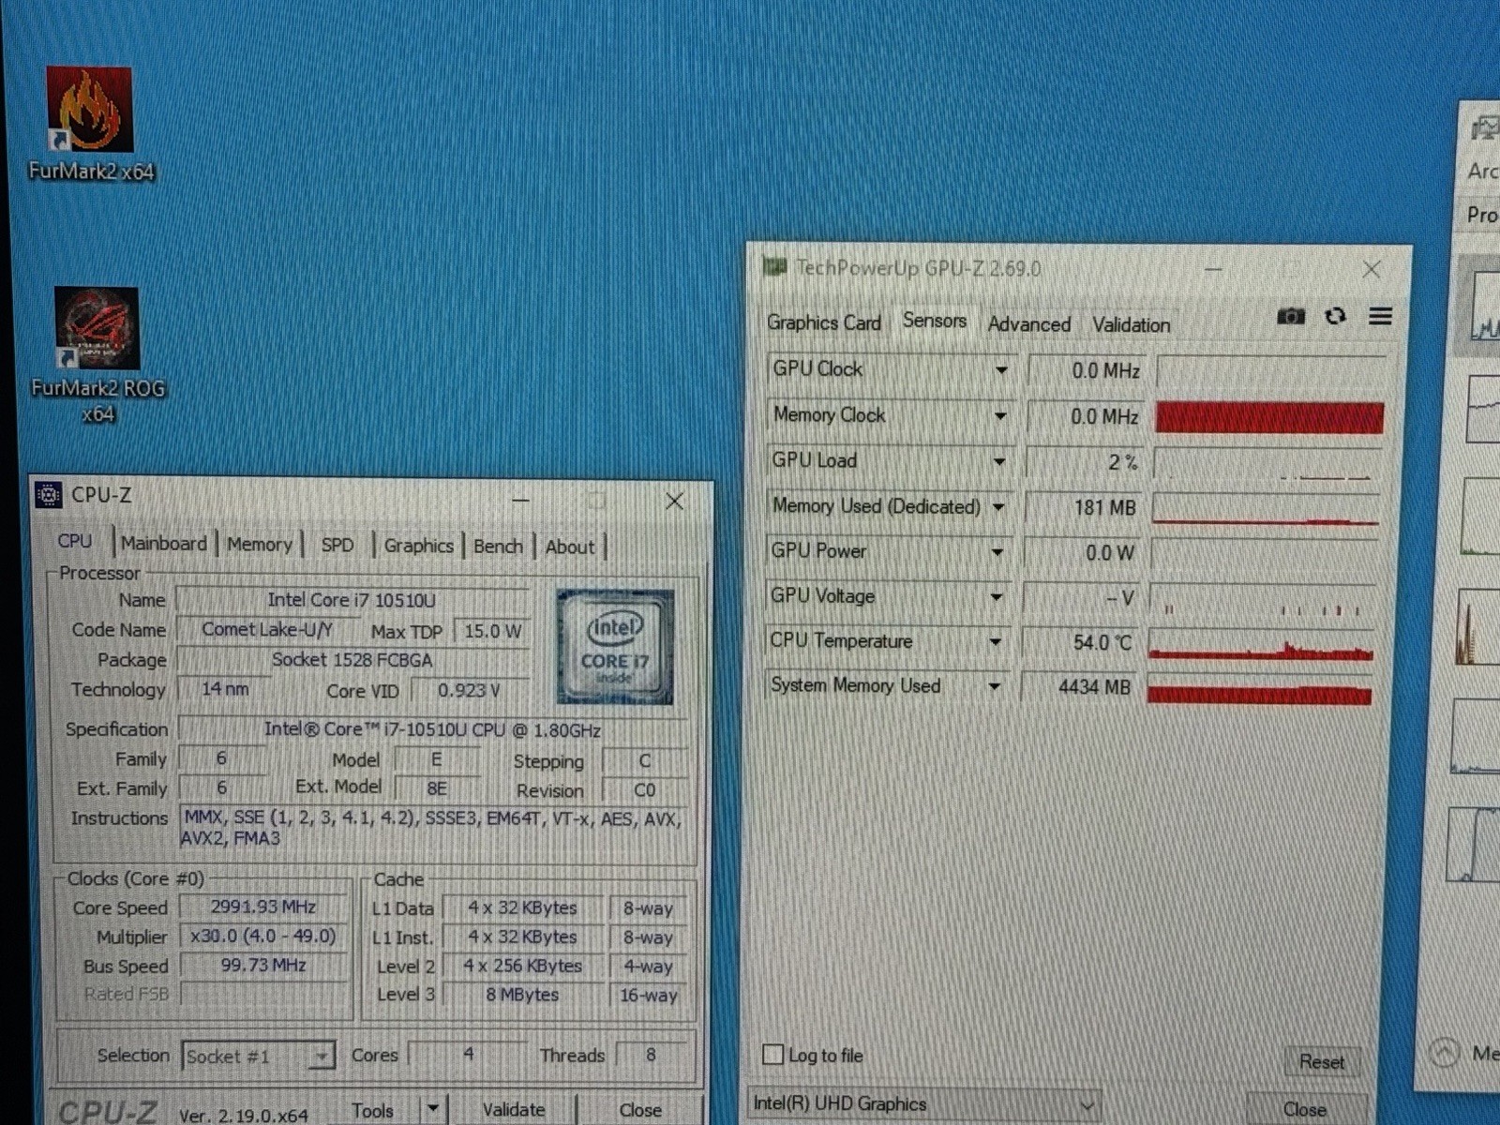Refresh the GPU-Z sensors
The width and height of the screenshot is (1500, 1125).
click(x=1336, y=316)
